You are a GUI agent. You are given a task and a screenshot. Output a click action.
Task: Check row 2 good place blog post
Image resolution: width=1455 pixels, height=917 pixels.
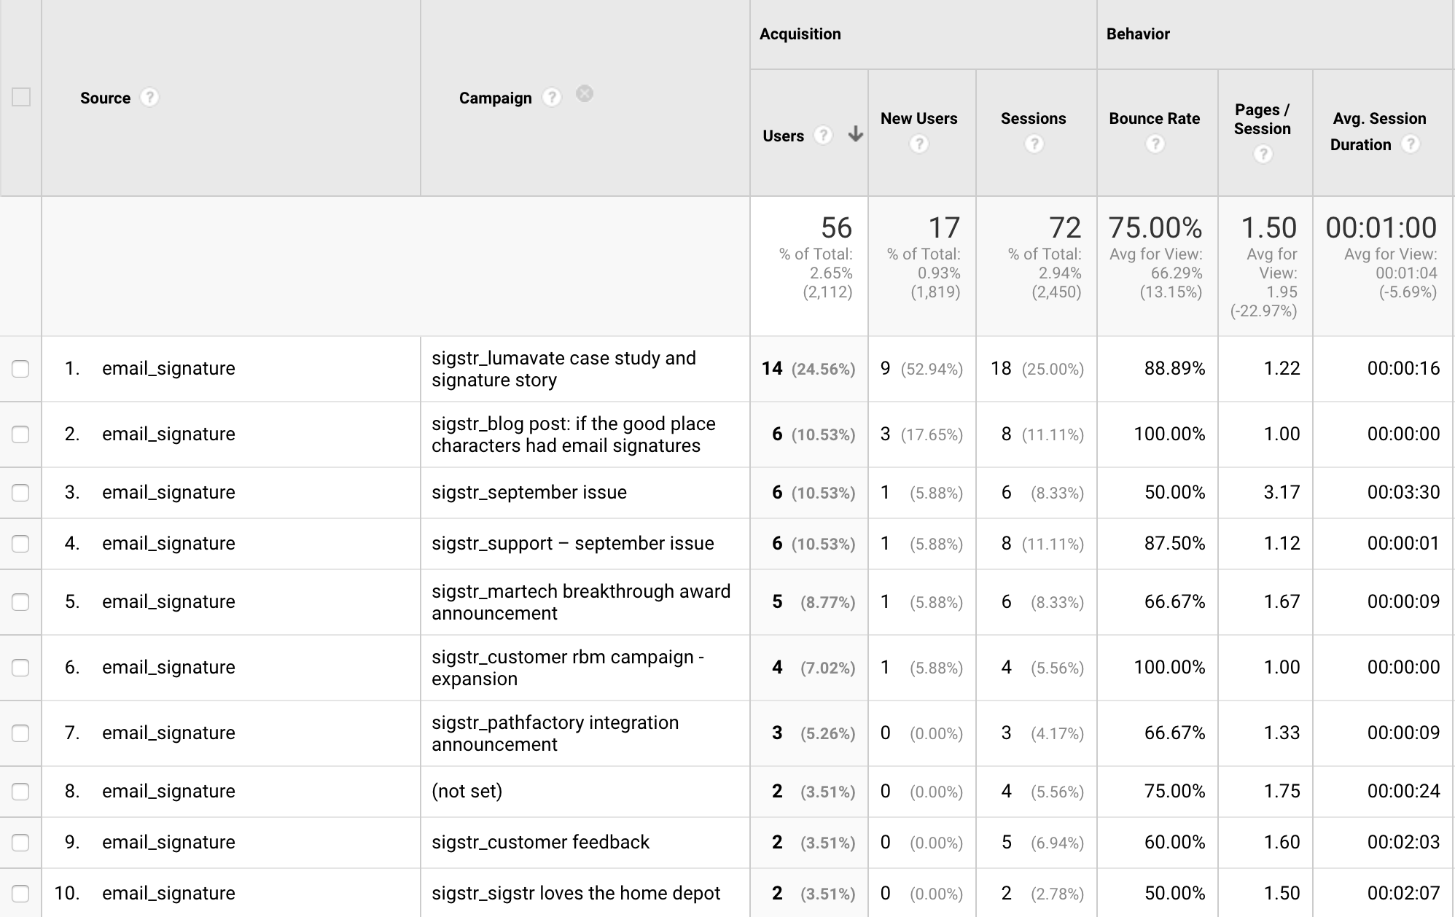tap(20, 434)
